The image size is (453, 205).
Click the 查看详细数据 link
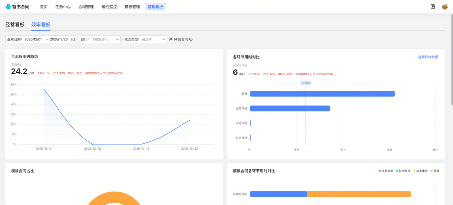click(x=428, y=56)
